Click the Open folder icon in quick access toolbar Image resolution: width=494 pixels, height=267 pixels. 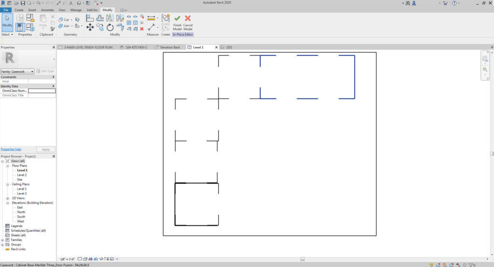16,3
